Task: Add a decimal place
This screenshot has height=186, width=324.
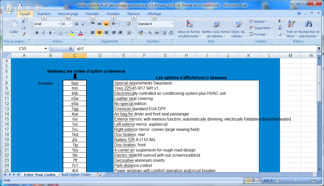Action: click(165, 33)
